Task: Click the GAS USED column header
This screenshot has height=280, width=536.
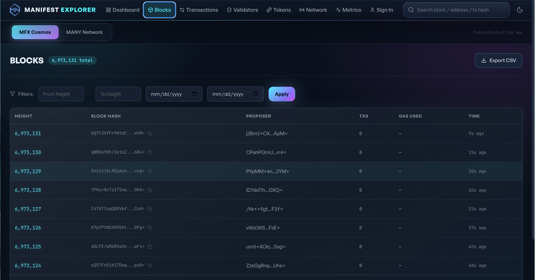Action: pos(410,116)
